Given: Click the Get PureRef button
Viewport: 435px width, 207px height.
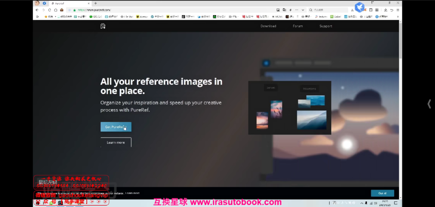Looking at the screenshot, I should coord(116,127).
